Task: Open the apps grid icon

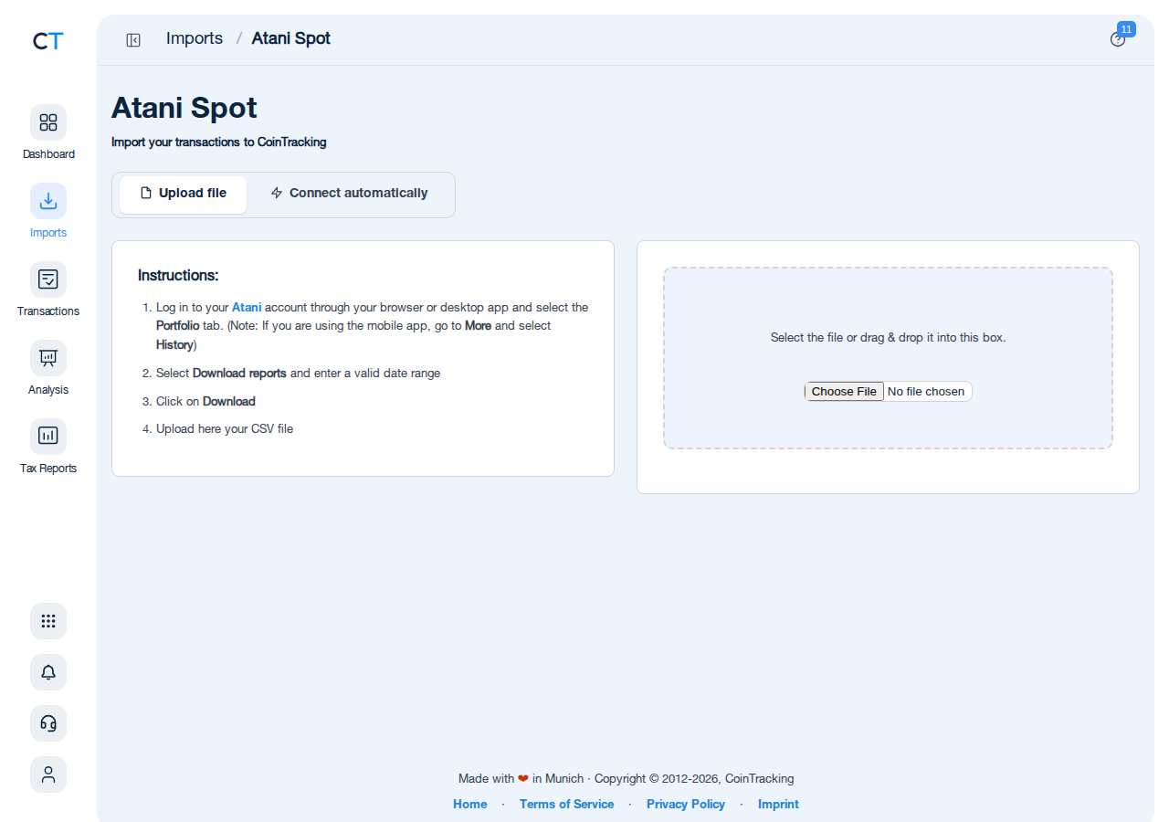Action: (48, 621)
